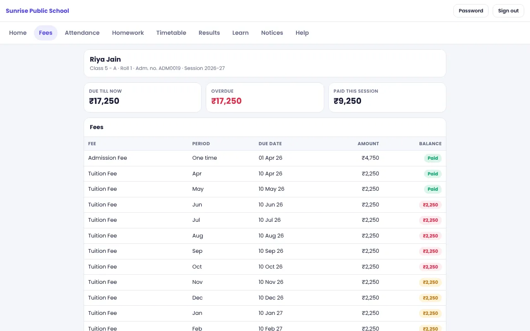The height and width of the screenshot is (331, 530).
Task: Open the Help tab
Action: coord(302,33)
